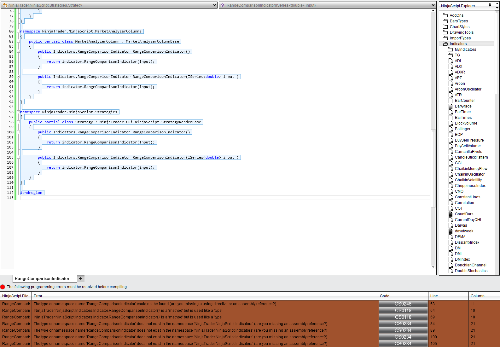Click the code editor scroll down arrow
Viewport: 500px width, 355px height.
click(433, 267)
